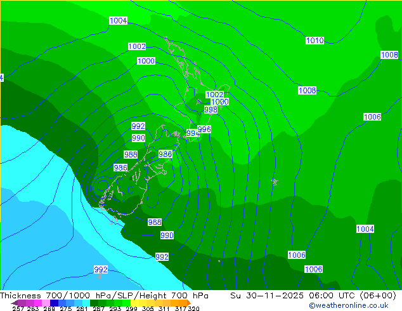Select the 1002 label over North Island

point(214,95)
